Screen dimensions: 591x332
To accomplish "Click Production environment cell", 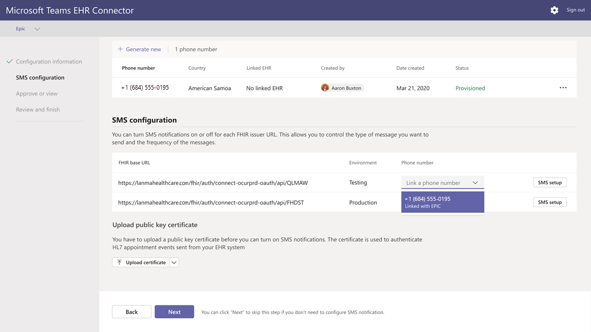I will [363, 202].
